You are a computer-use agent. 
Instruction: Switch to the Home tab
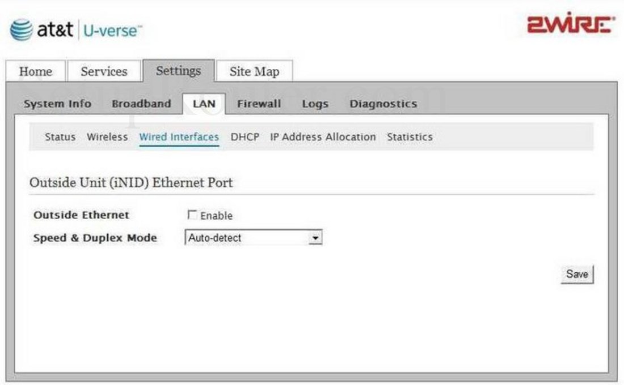coord(37,72)
